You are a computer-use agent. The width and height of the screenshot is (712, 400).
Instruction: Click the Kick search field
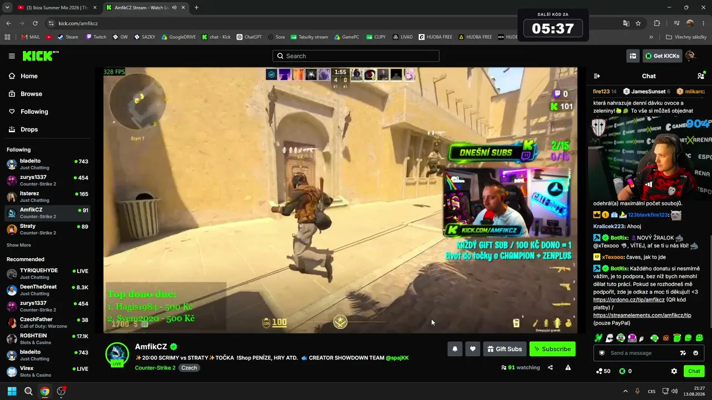pyautogui.click(x=356, y=56)
